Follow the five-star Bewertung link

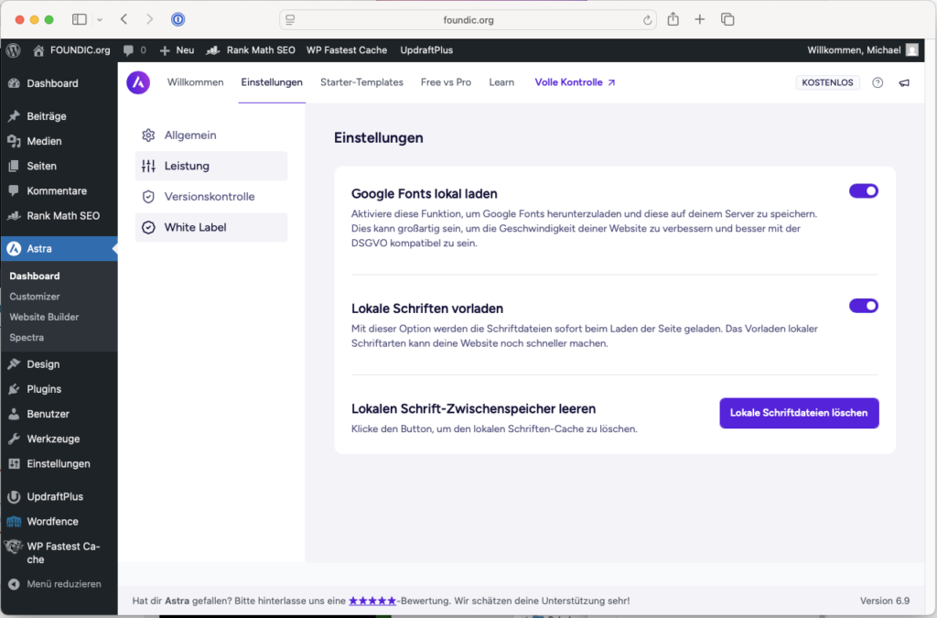pyautogui.click(x=372, y=601)
